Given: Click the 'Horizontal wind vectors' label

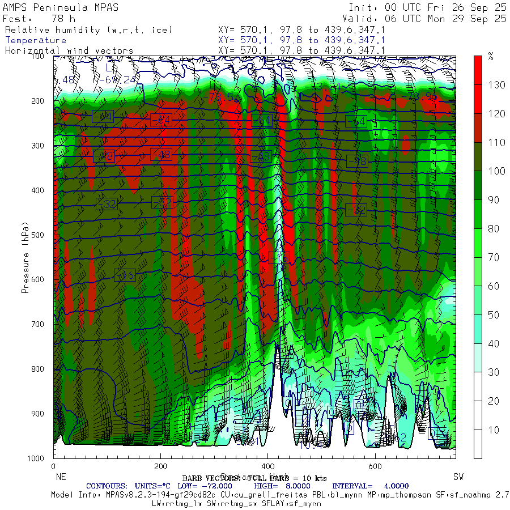Looking at the screenshot, I should coord(69,51).
